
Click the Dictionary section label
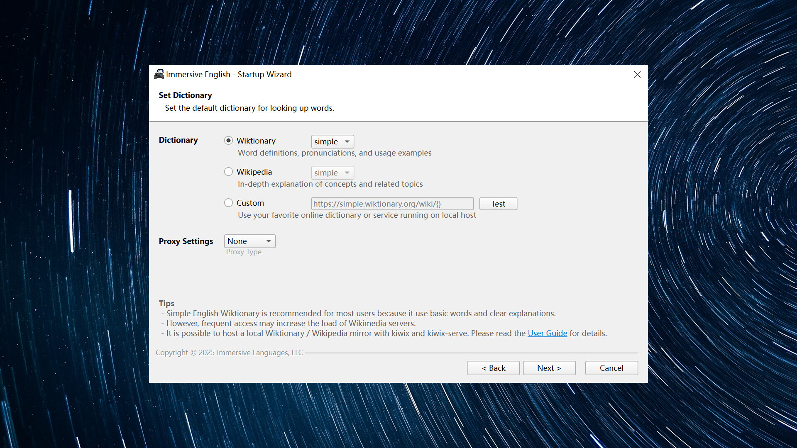178,140
